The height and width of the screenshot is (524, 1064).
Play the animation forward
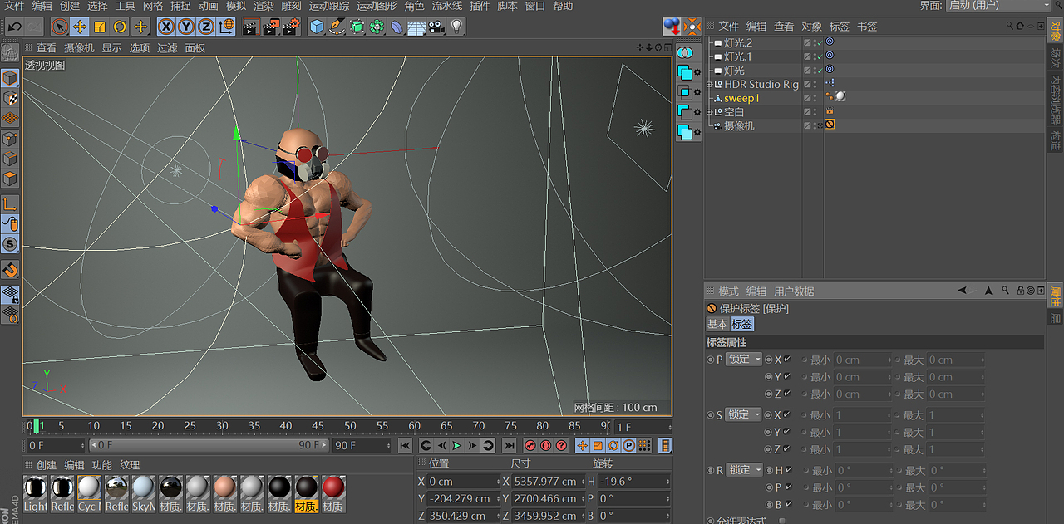click(456, 446)
